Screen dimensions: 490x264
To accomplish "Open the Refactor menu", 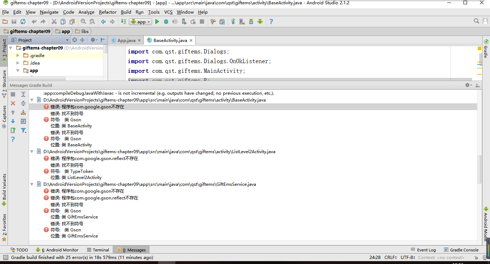I will click(108, 12).
